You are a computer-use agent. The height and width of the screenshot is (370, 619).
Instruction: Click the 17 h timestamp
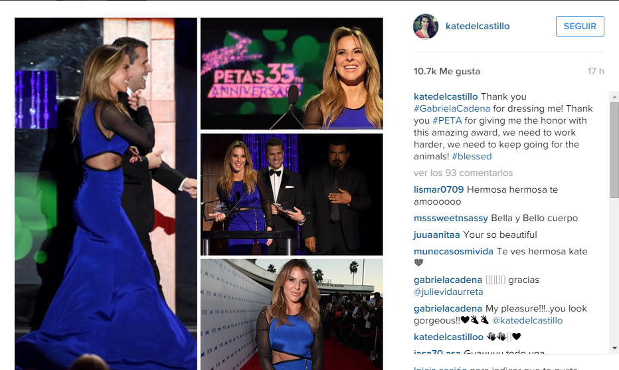(x=595, y=72)
